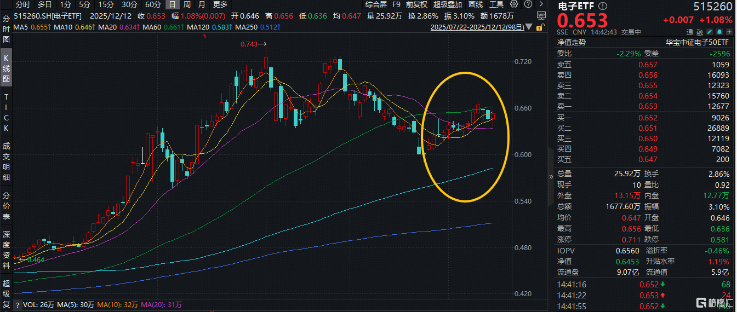Open the 更多 periods dropdown

[x=220, y=4]
